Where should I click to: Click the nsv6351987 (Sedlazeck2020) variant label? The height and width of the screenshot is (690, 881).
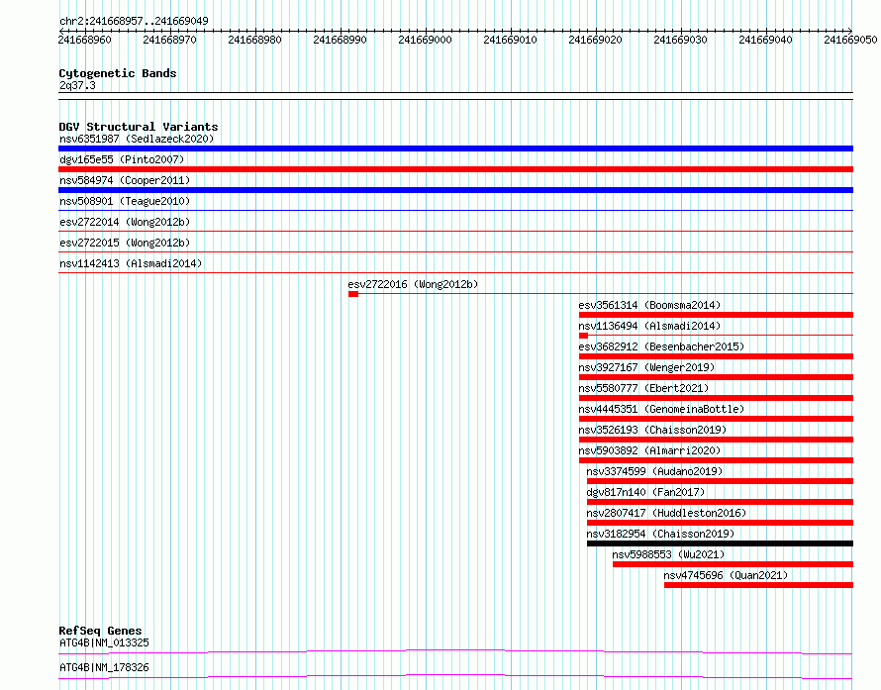pos(137,139)
